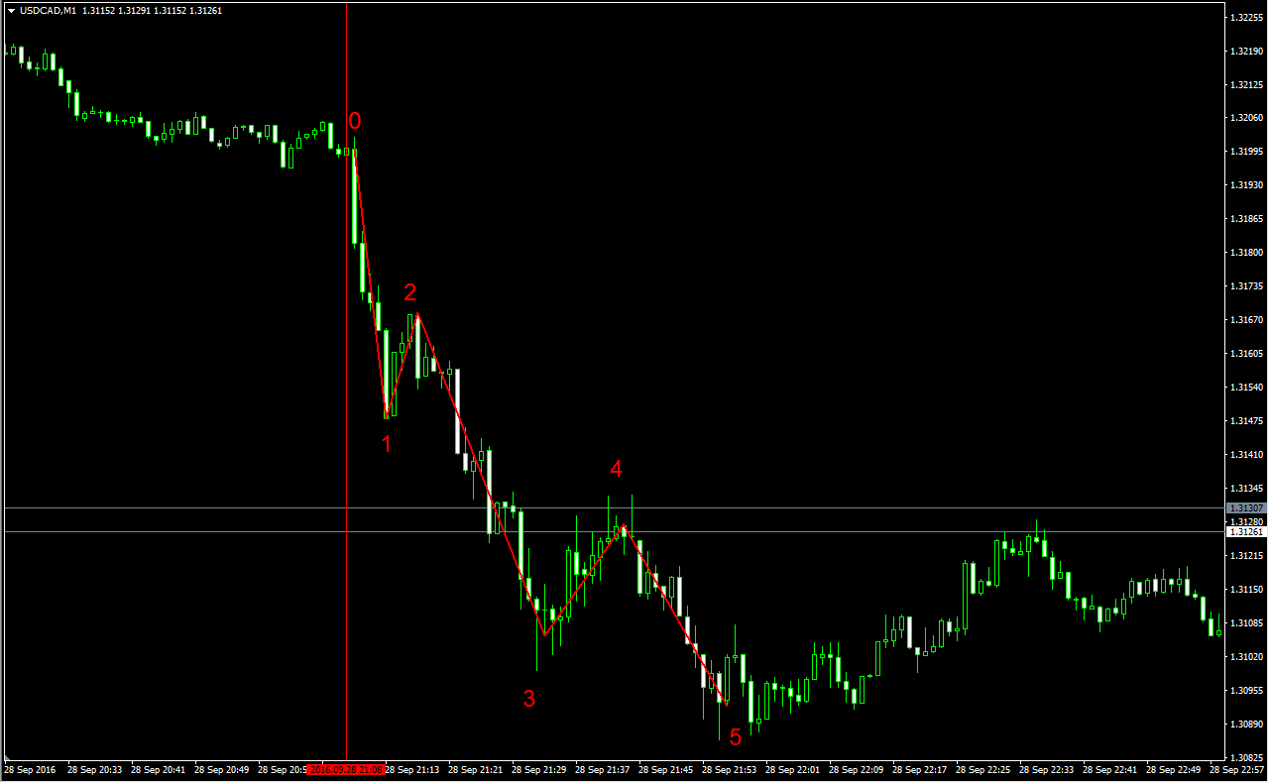Click time axis label 28 Sep 22:57

tap(1237, 769)
